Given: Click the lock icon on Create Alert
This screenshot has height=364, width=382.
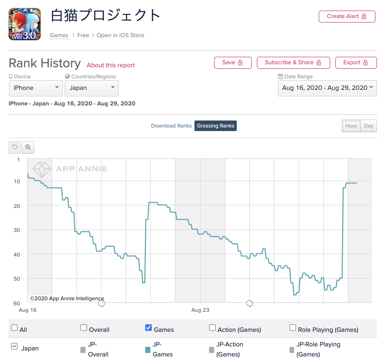Looking at the screenshot, I should pyautogui.click(x=364, y=16).
